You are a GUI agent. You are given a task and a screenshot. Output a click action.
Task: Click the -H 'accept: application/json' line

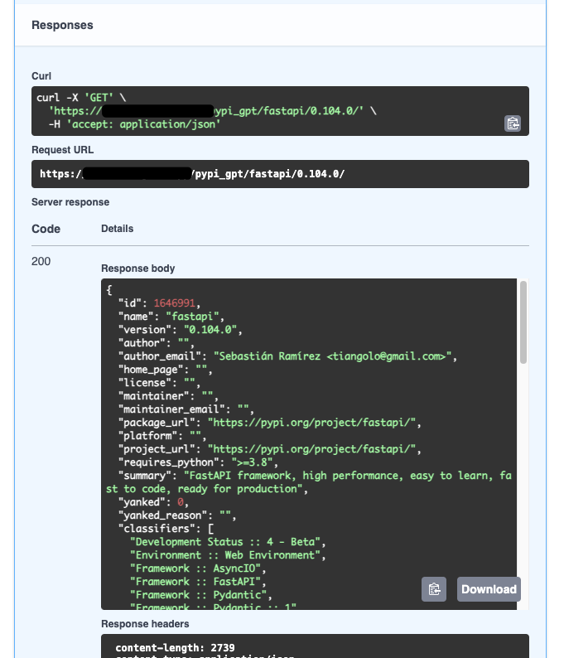click(x=134, y=124)
